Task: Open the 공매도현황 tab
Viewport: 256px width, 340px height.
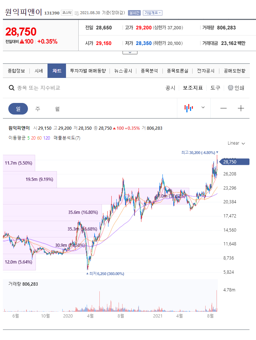Action: tap(235, 71)
